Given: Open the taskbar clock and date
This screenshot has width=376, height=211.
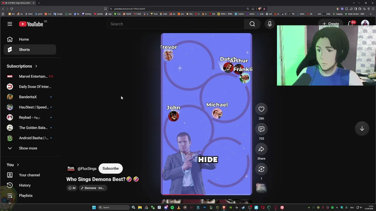Looking at the screenshot, I should (369, 207).
